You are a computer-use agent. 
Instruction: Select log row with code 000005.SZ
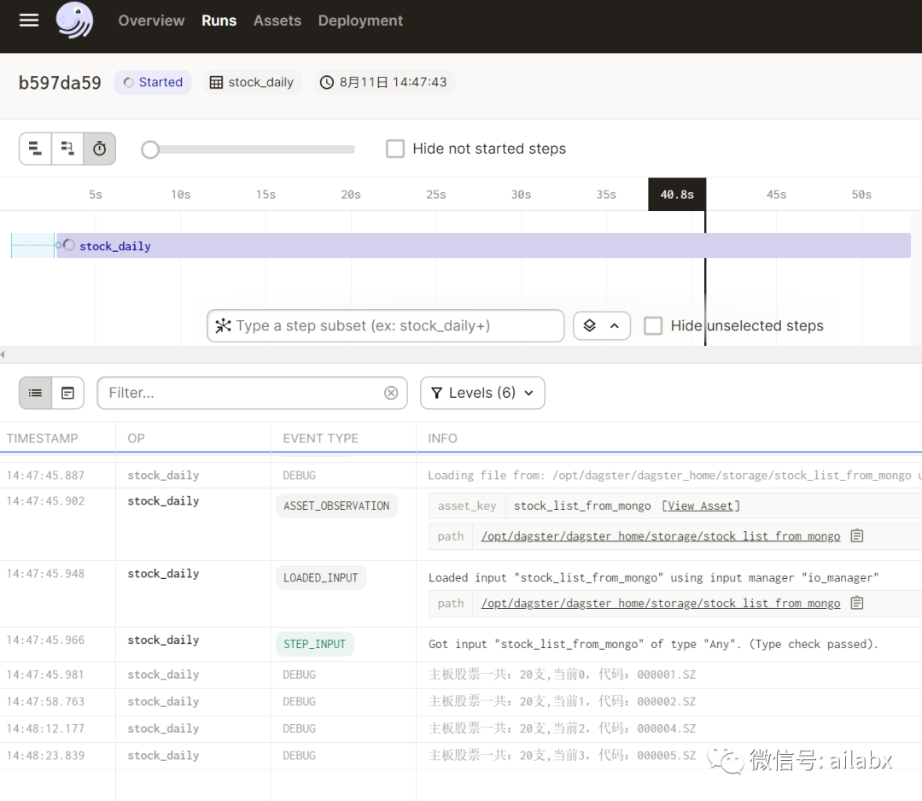click(x=461, y=756)
